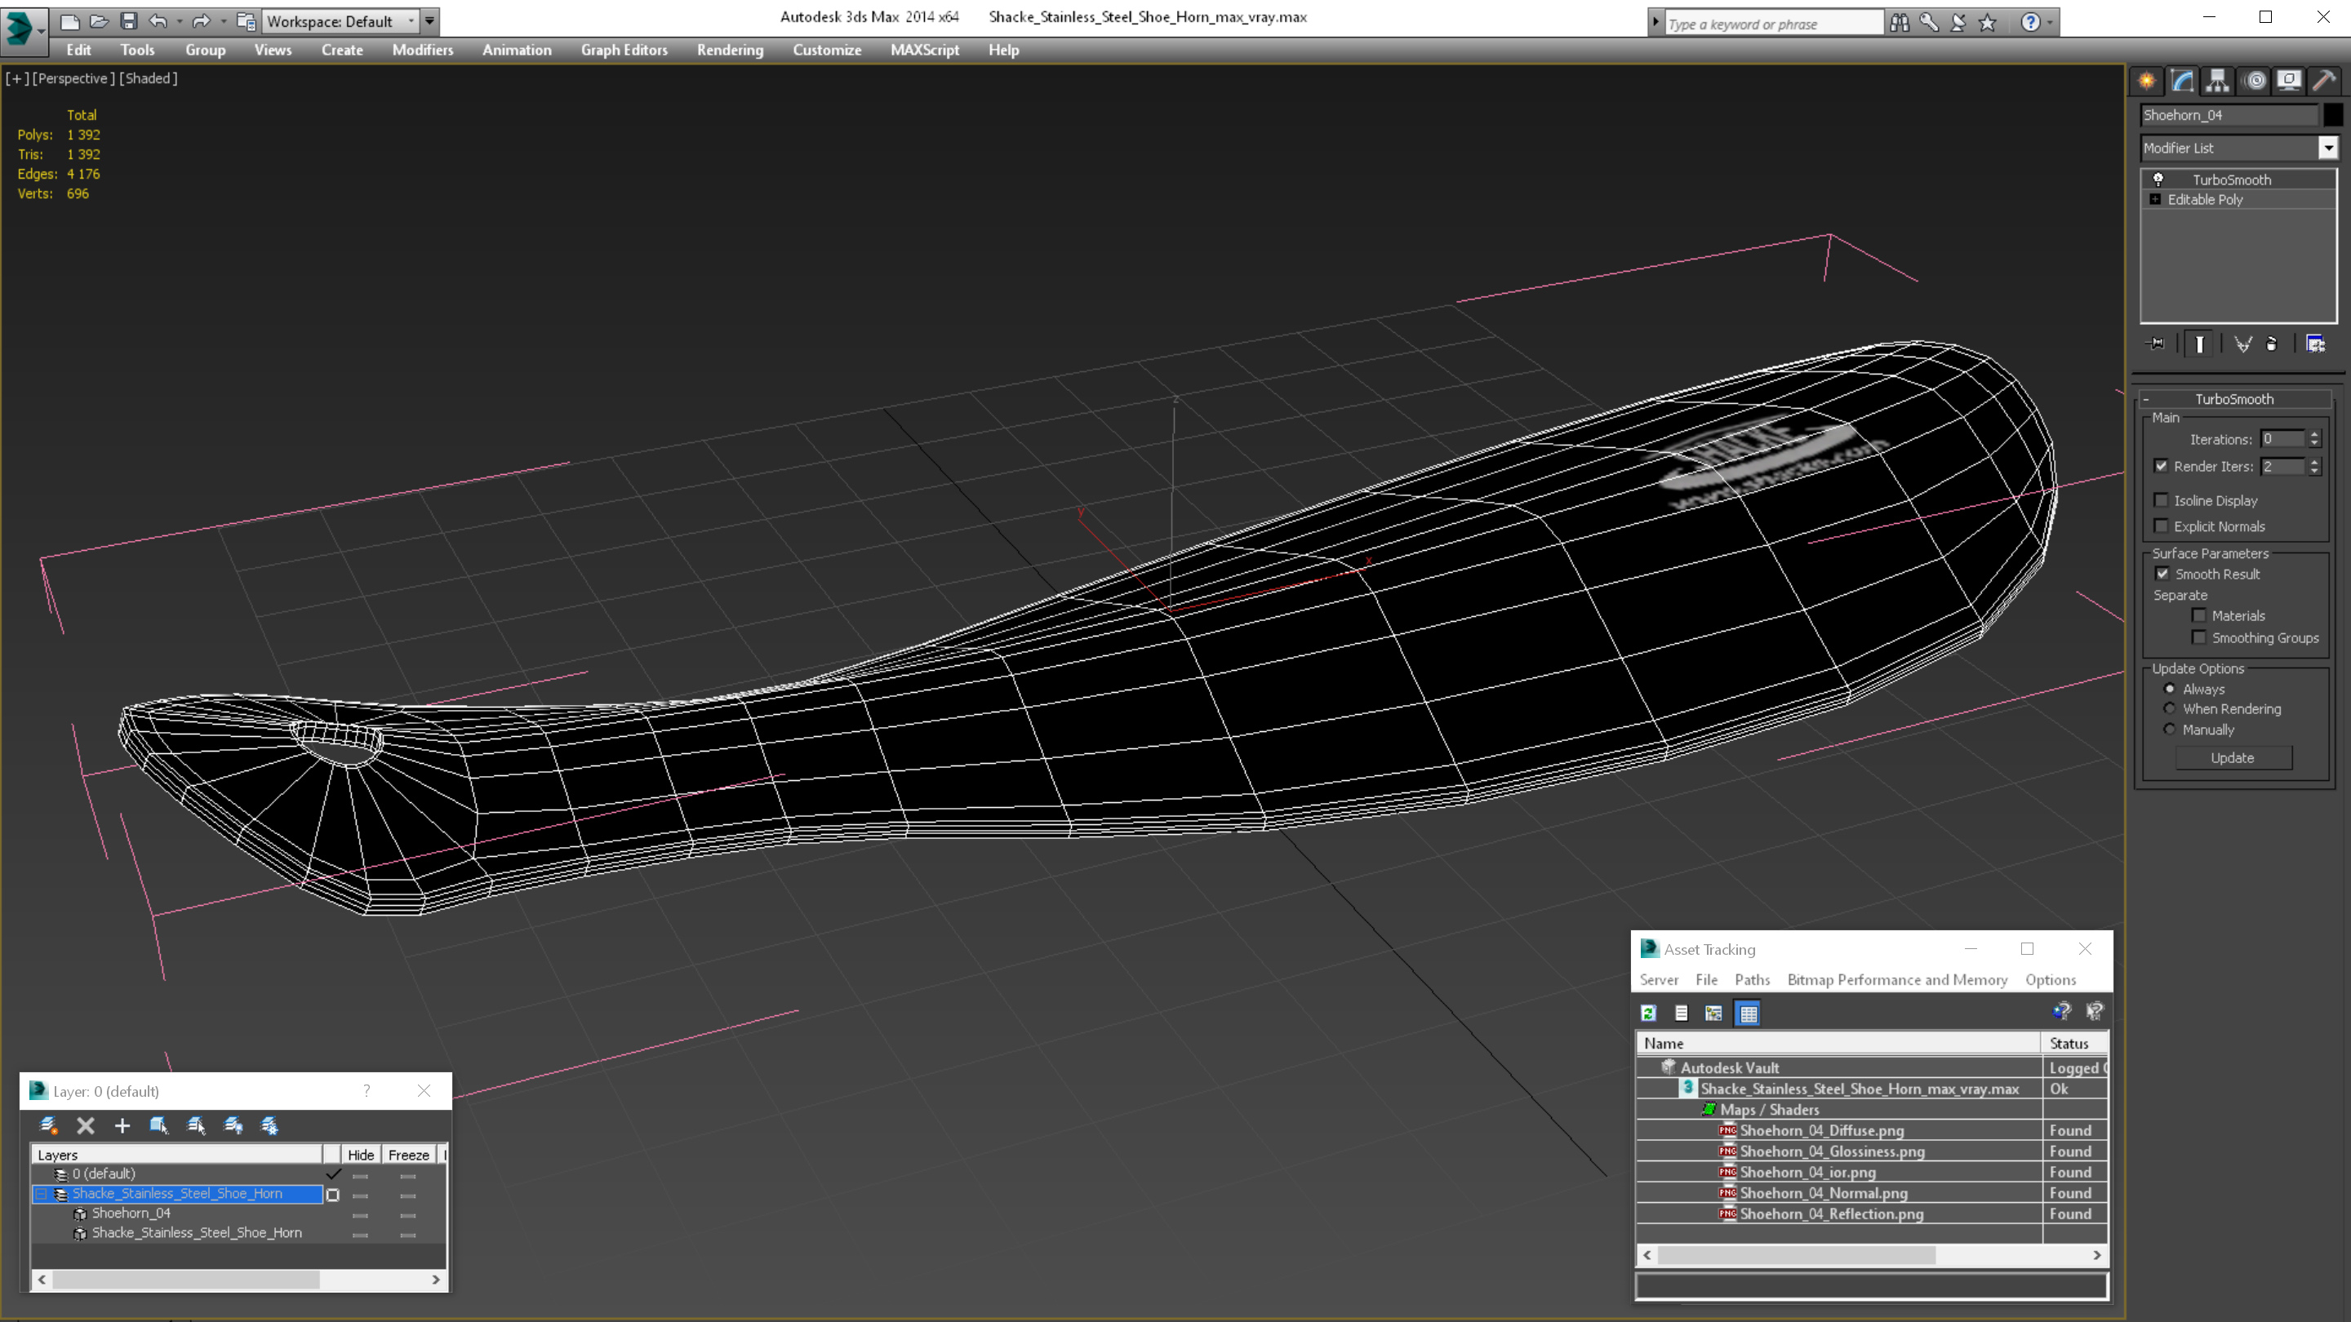Collapse the Shacke_Stainless_Steel_Shoe_Horn layer
This screenshot has width=2351, height=1322.
coord(41,1193)
